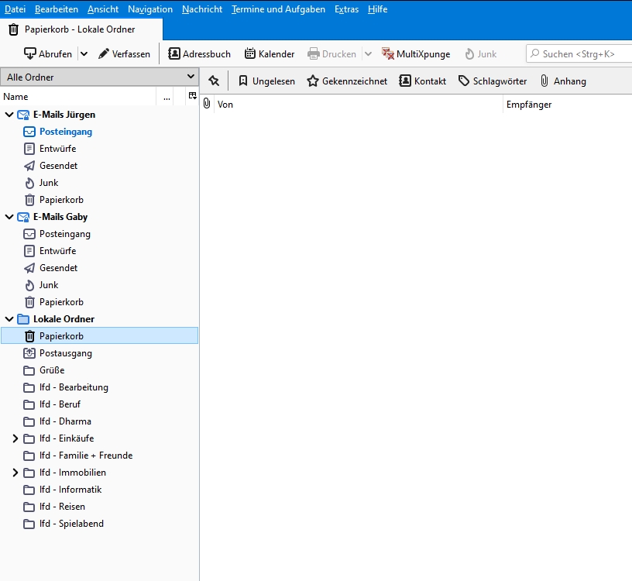Open Posteingang under E-Mails Jürgen
The width and height of the screenshot is (632, 581).
click(99, 132)
